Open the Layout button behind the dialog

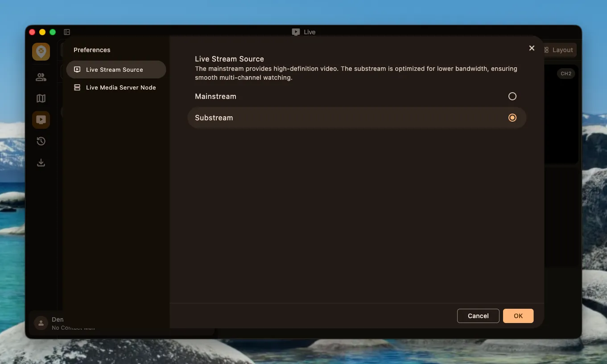tap(559, 50)
